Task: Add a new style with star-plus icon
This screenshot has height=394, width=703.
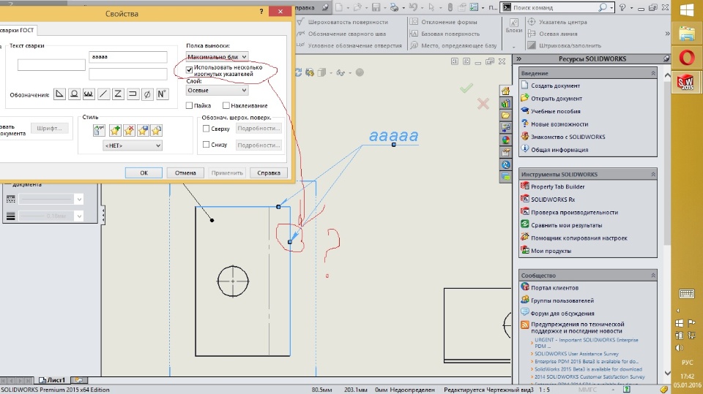Action: click(115, 130)
